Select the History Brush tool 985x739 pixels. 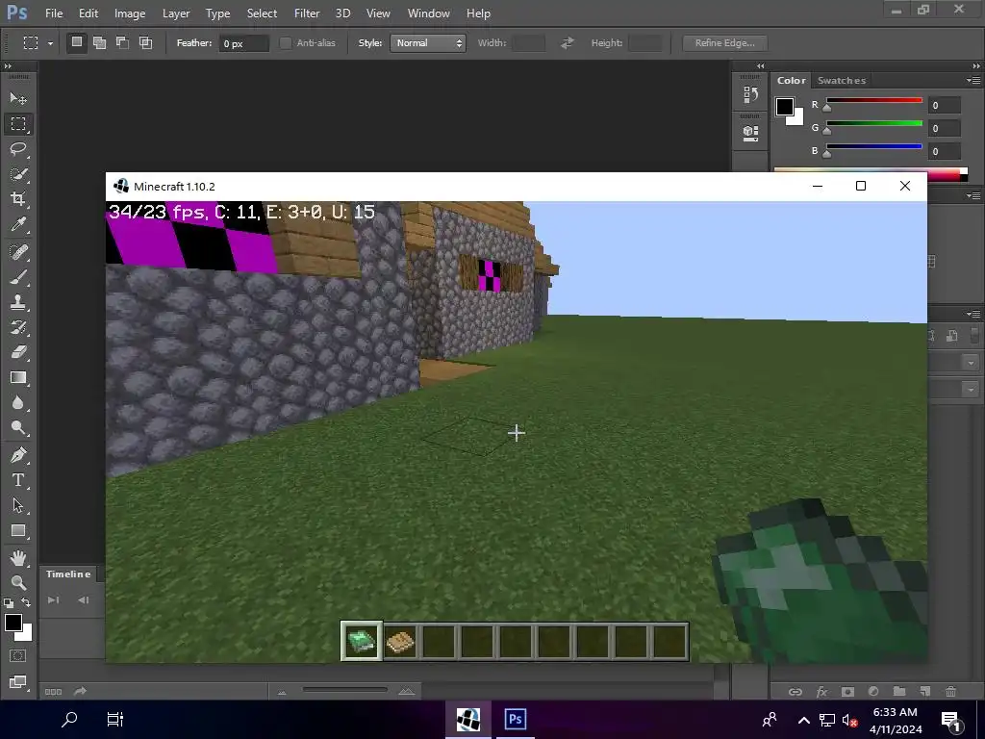click(x=18, y=327)
